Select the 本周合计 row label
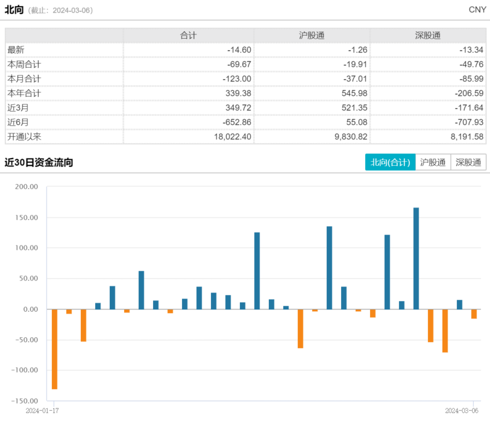 (x=24, y=65)
